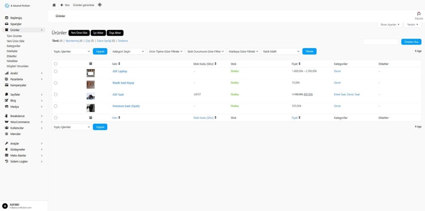Go to Kategoriler submenu item
425x211 pixels.
13,46
